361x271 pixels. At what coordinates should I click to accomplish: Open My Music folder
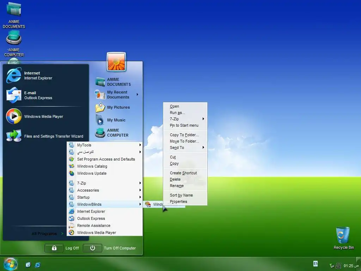[116, 120]
